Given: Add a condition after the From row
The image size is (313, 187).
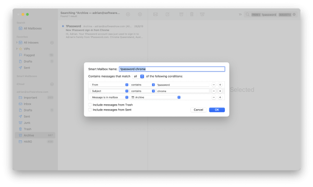Looking at the screenshot, I should pyautogui.click(x=220, y=85).
